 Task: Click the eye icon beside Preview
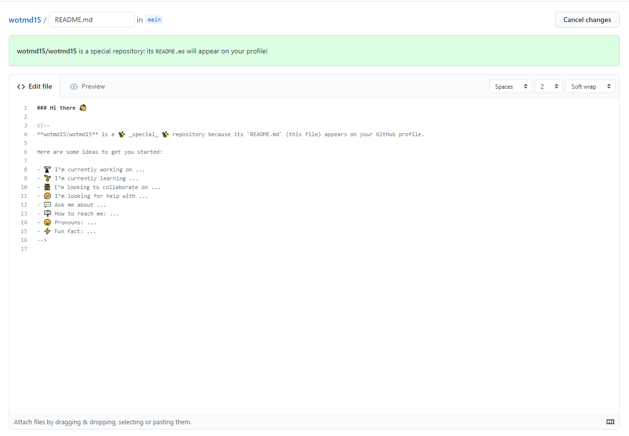point(73,86)
